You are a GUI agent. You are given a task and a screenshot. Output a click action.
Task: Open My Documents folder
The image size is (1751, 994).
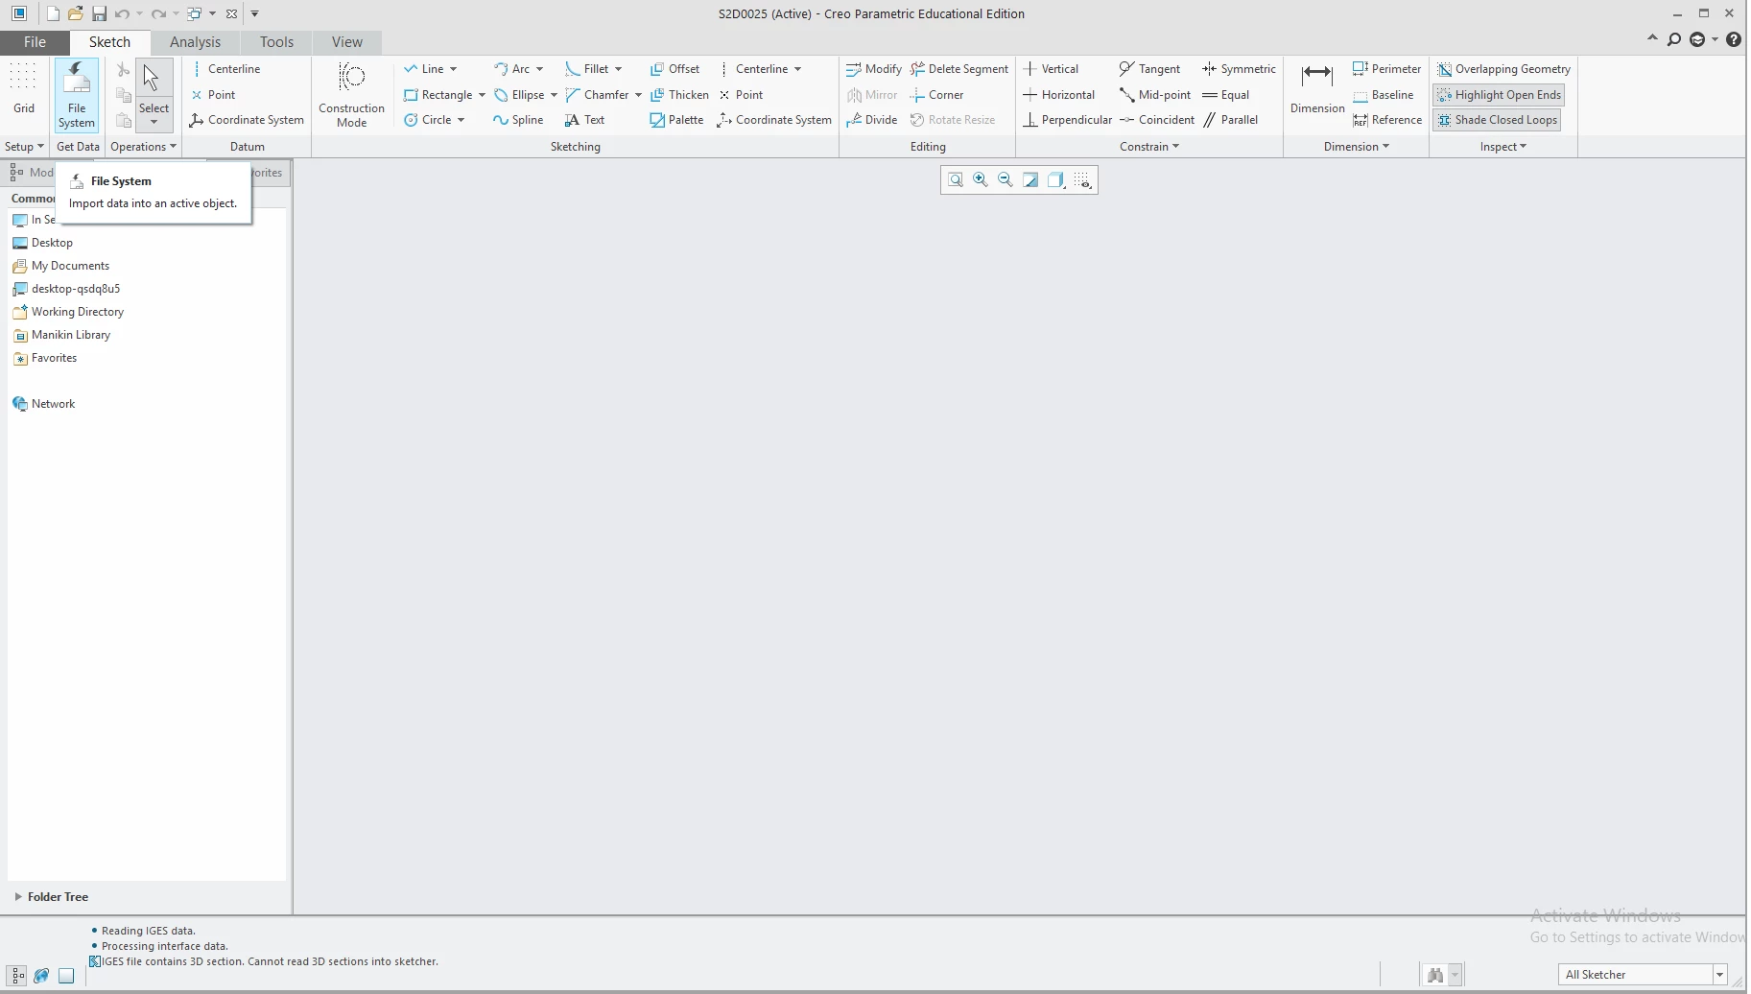pos(60,266)
